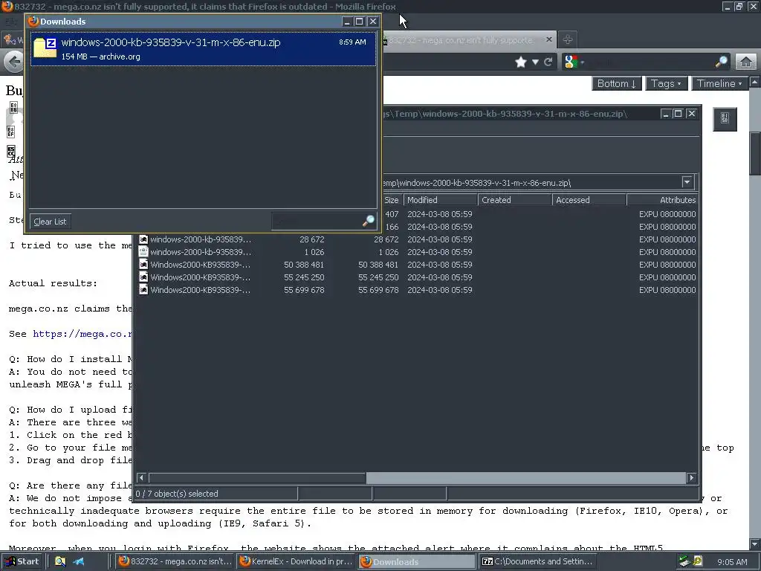Select the 50 388 481 byte Windows2000-KB935839 file
Image resolution: width=761 pixels, height=571 pixels.
click(418, 265)
